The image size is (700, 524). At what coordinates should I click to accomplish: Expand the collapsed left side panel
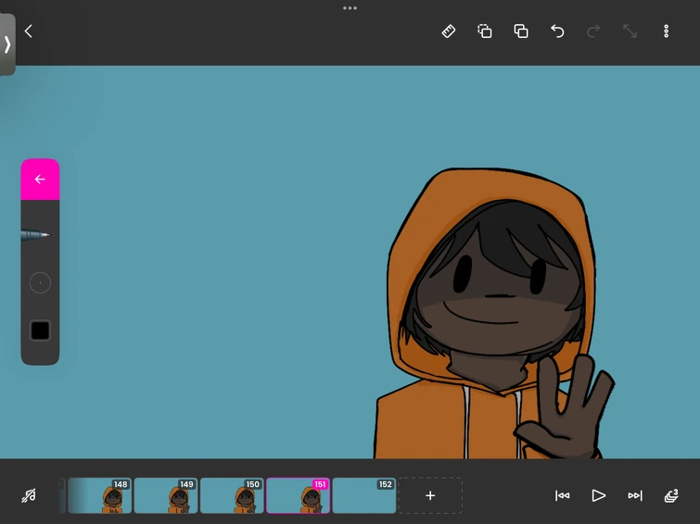pos(7,44)
